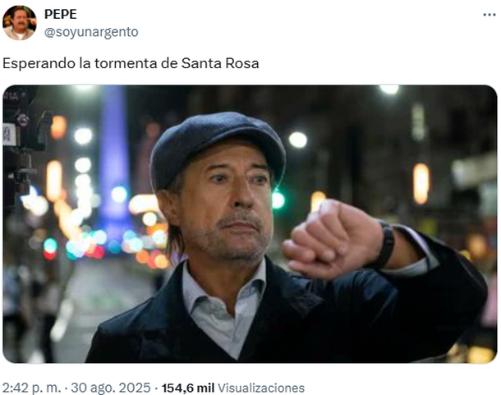Click the man's wristwatch in the photo
The image size is (501, 395).
click(386, 244)
